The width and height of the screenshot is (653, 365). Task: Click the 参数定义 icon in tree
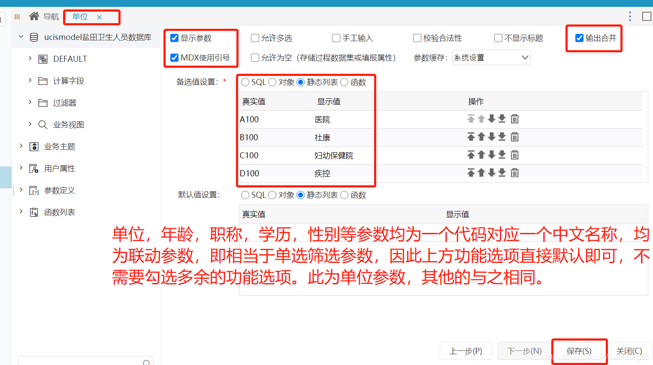[34, 190]
